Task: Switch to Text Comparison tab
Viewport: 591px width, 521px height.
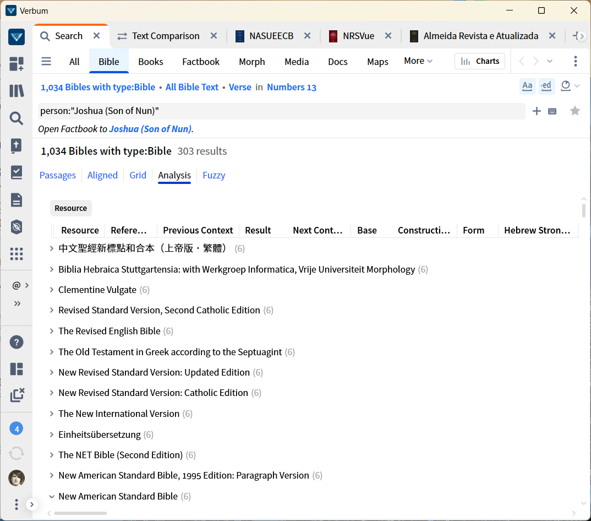Action: [x=165, y=36]
